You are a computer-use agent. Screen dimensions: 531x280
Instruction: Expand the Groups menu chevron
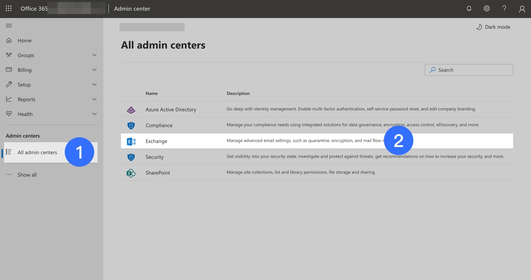[94, 55]
